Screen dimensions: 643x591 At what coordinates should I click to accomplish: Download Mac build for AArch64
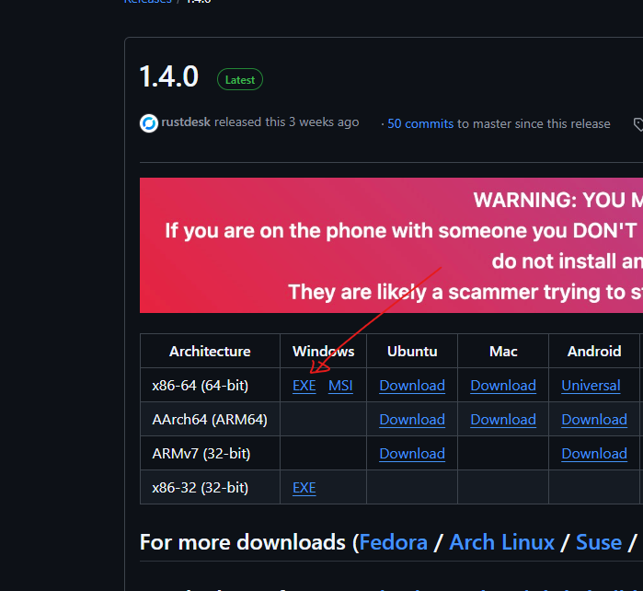(503, 420)
